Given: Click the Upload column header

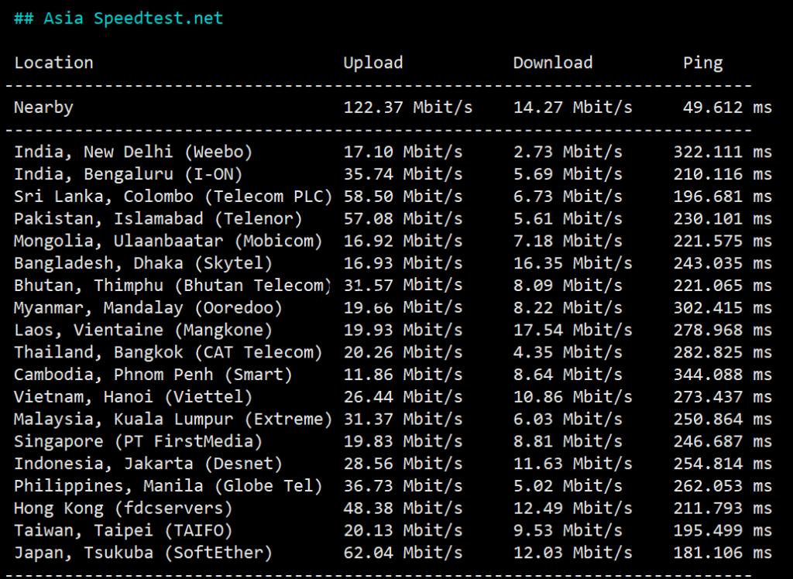Looking at the screenshot, I should coord(372,63).
